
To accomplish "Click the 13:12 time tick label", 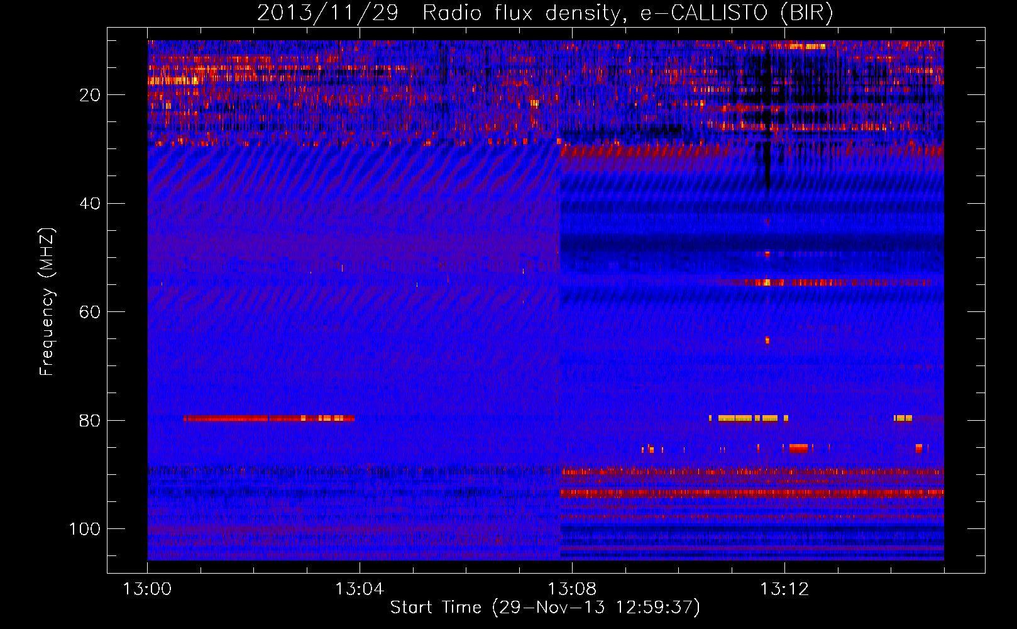I will point(784,589).
